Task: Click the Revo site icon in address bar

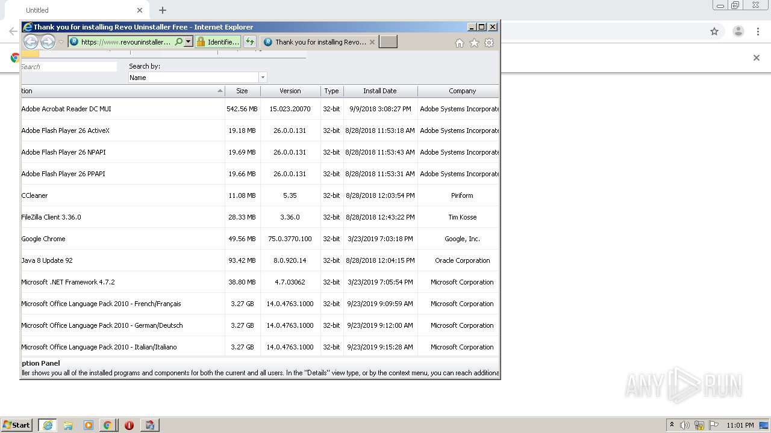Action: (74, 41)
